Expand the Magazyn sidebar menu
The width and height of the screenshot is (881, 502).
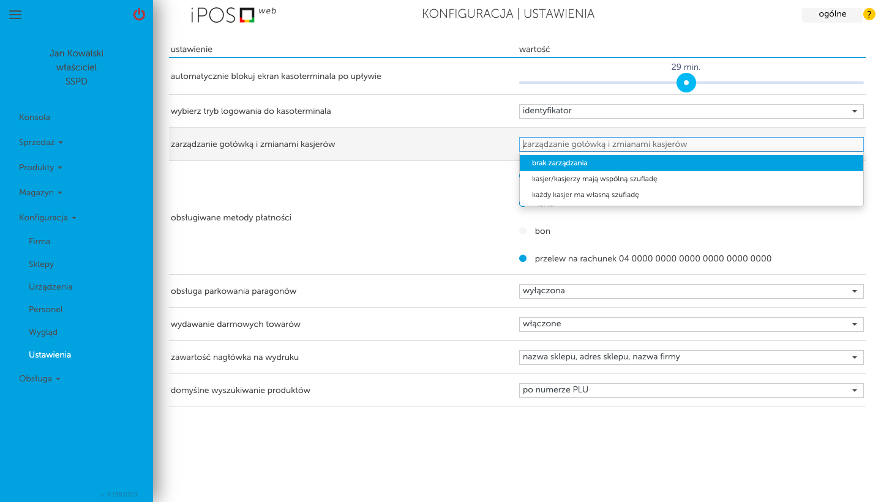[40, 192]
